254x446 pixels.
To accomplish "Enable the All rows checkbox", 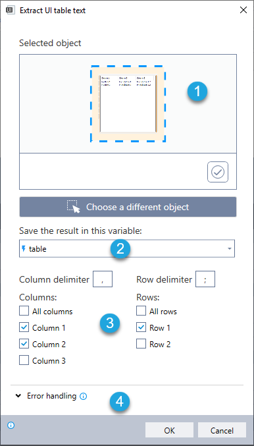I will coord(141,311).
